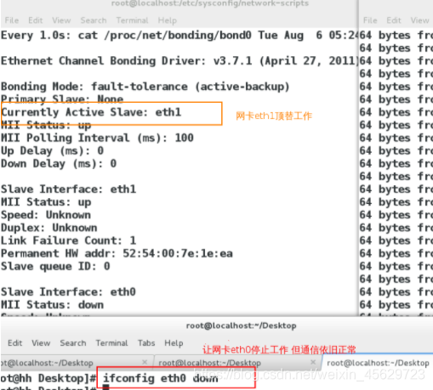Click 'Slave Interface: eth0' line

pyautogui.click(x=68, y=292)
